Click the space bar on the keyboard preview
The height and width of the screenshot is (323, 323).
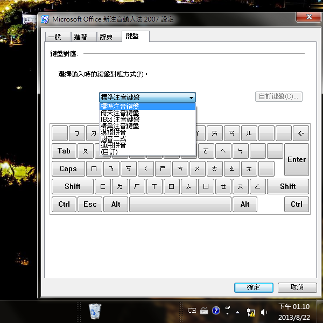(x=180, y=204)
